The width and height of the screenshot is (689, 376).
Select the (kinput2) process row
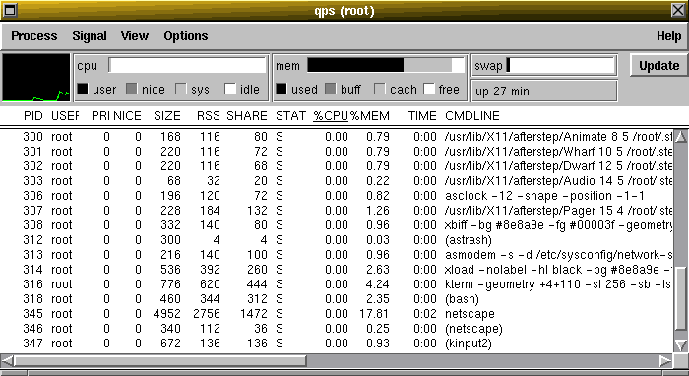click(x=337, y=344)
